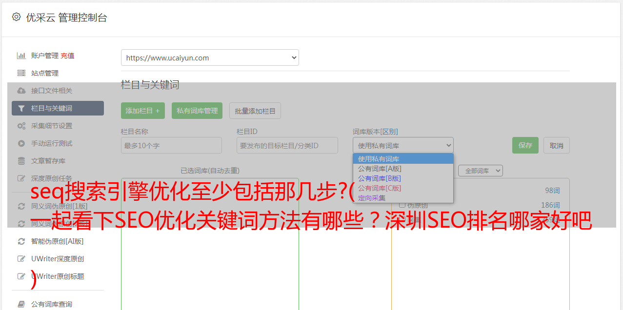Click the refresh icon for 同义词伪原创[1版]

(21, 206)
